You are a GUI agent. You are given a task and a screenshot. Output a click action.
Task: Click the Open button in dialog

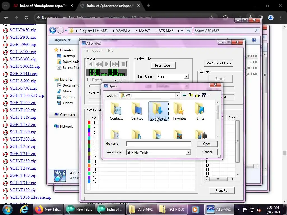(207, 144)
